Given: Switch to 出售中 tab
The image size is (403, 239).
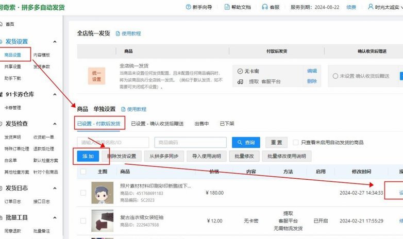Looking at the screenshot, I should click(202, 124).
